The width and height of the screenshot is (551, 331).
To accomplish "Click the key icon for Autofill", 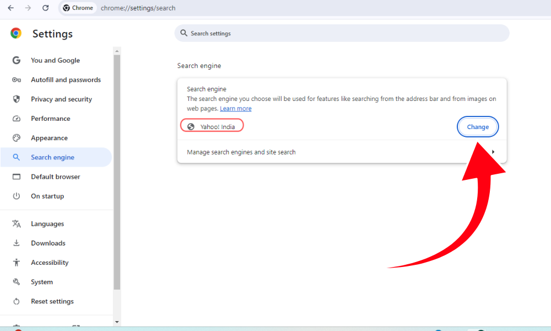I will (17, 80).
